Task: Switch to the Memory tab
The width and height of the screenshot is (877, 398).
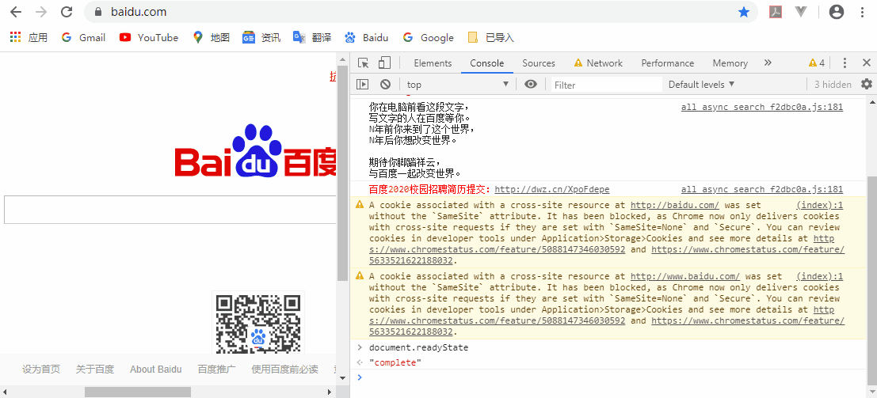Action: [x=730, y=63]
